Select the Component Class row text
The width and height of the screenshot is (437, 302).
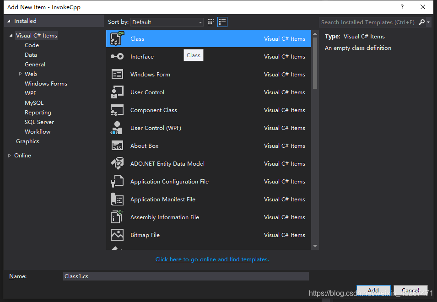pyautogui.click(x=154, y=110)
